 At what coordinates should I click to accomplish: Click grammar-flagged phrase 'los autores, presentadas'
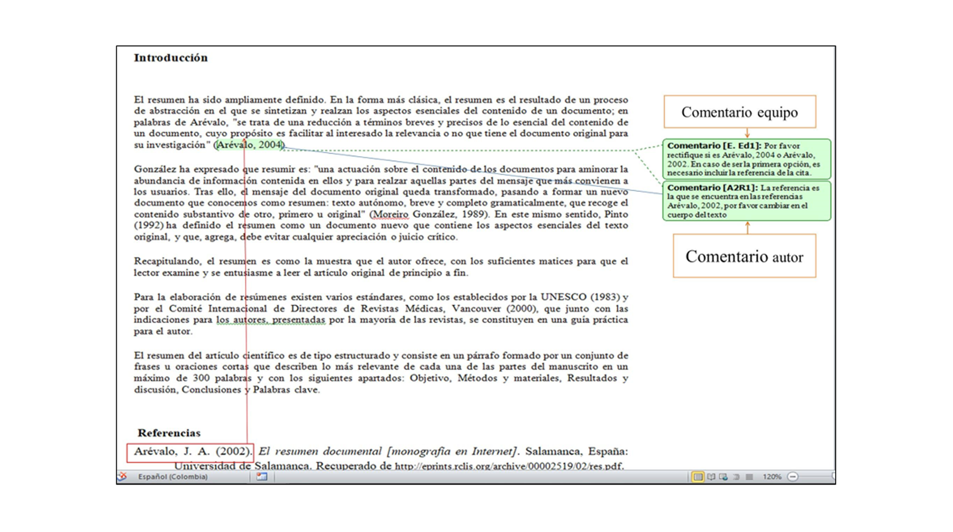coord(270,320)
